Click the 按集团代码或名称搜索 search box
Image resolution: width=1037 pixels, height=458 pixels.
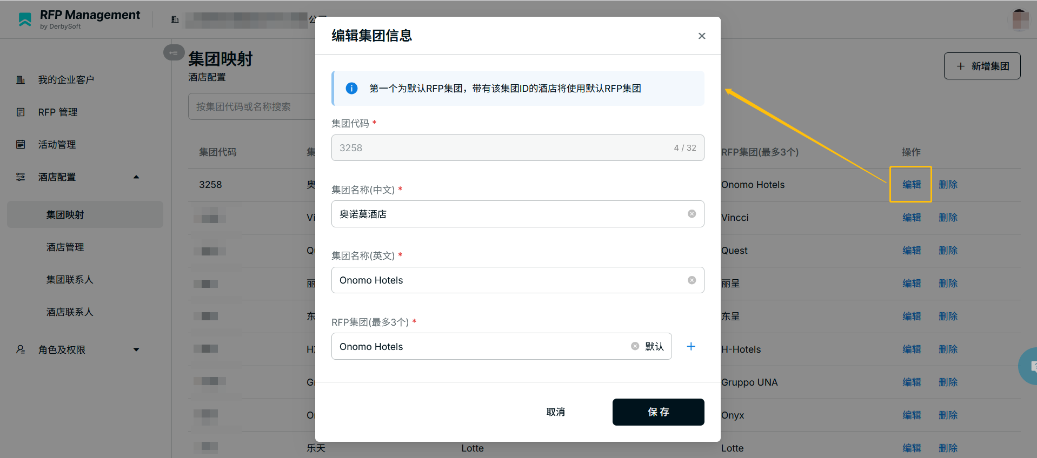pyautogui.click(x=252, y=106)
